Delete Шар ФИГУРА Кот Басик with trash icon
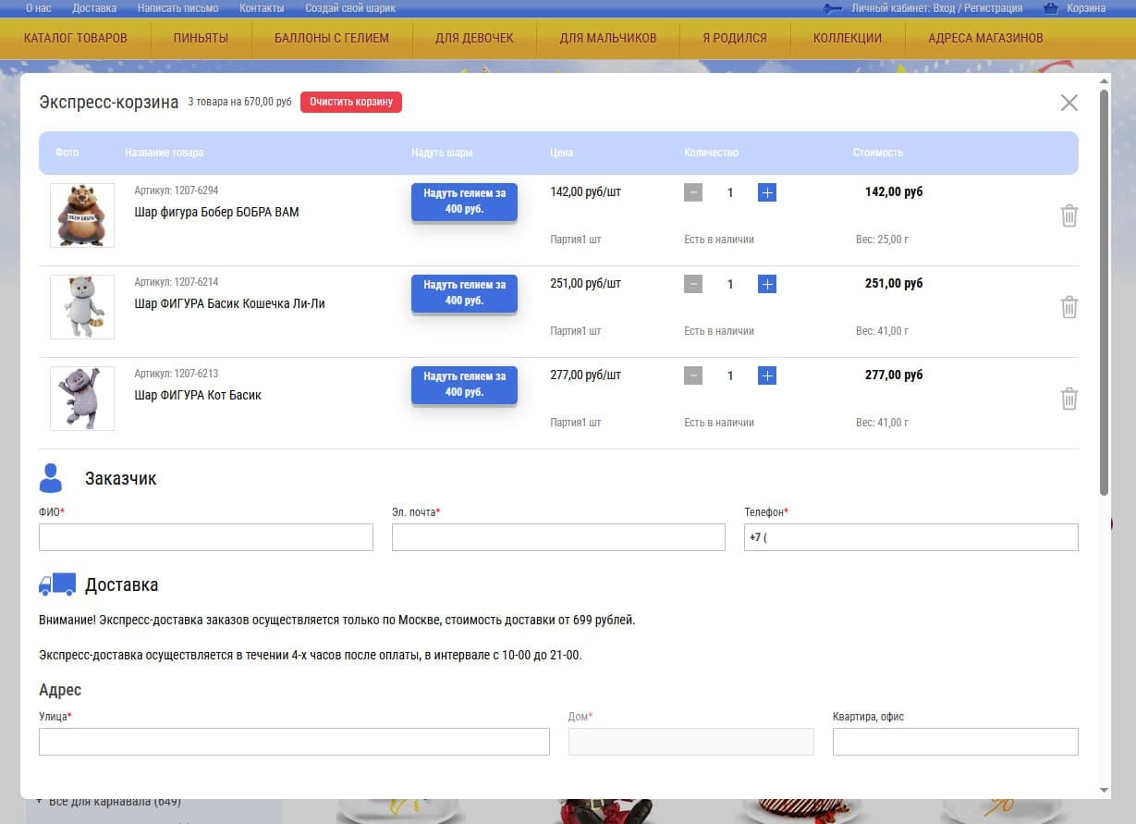 pyautogui.click(x=1069, y=399)
